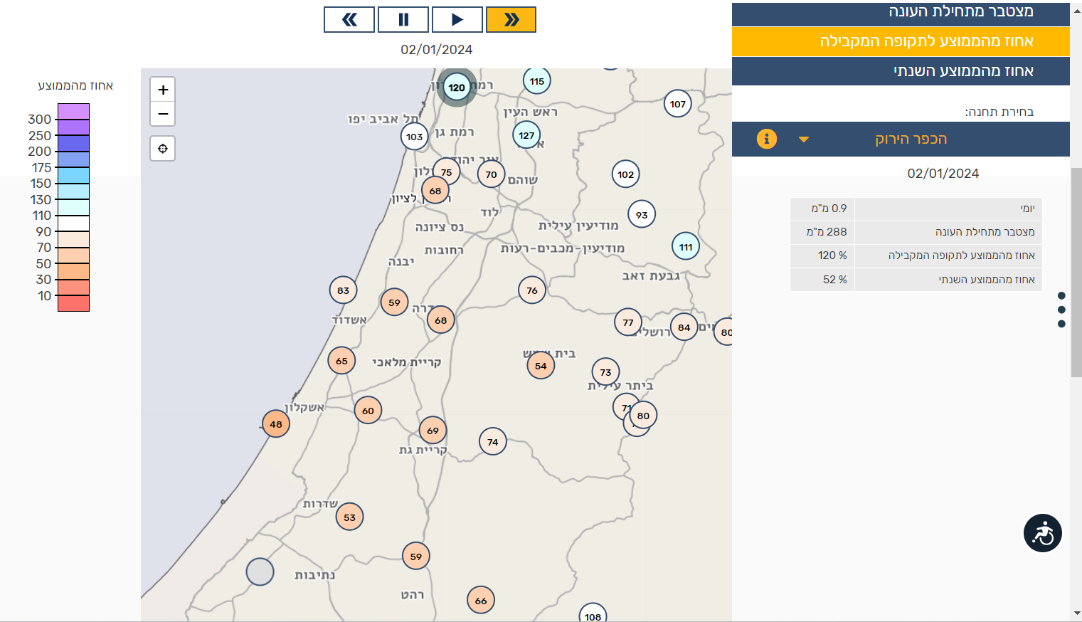Zoom out of the map
Screen dimensions: 1082x622
click(x=163, y=114)
